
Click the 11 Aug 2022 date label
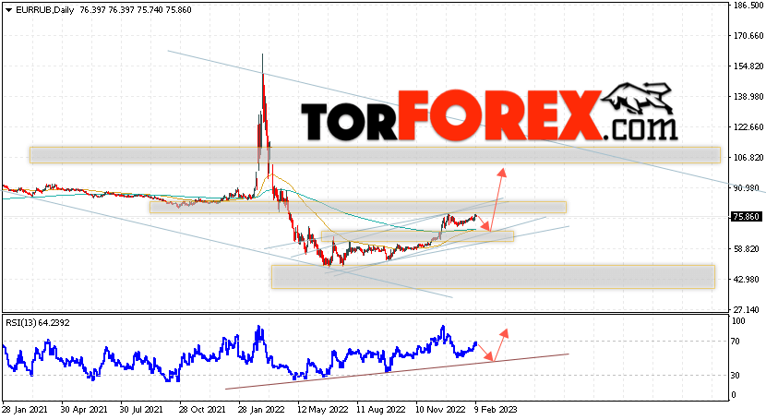click(x=380, y=409)
